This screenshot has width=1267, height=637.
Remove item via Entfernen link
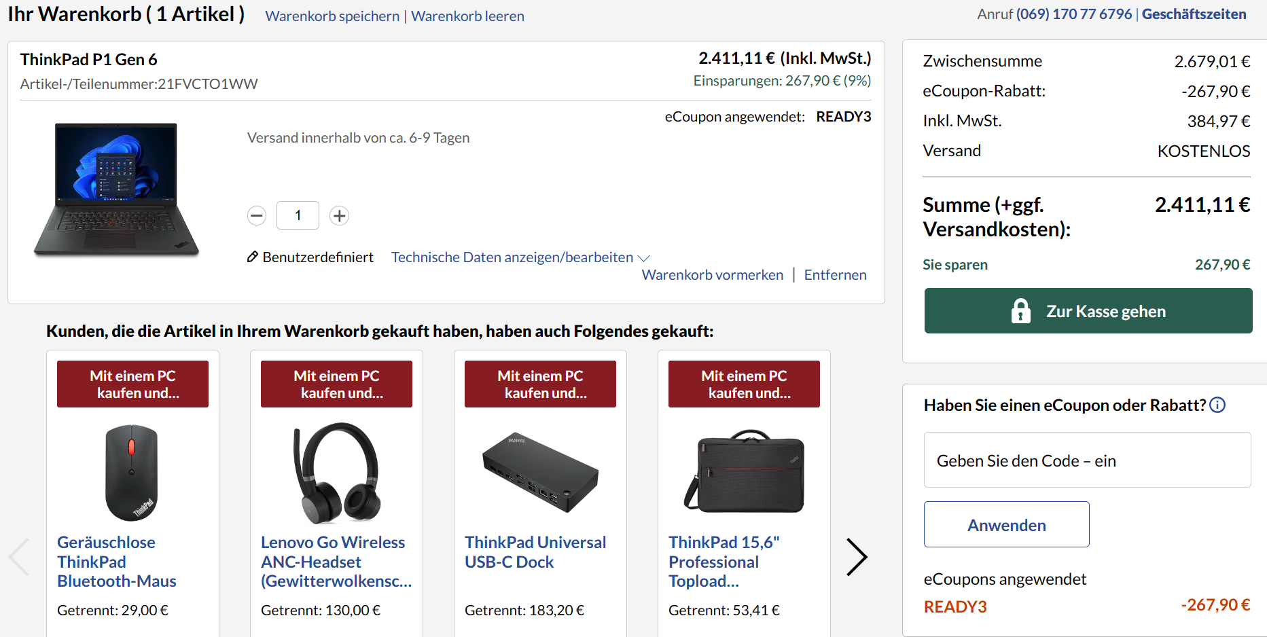tap(835, 275)
